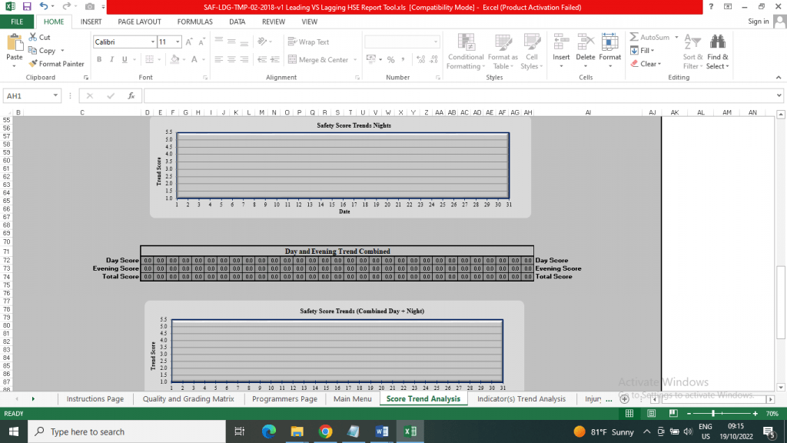Open the Merge & Center dropdown arrow
Screen dimensions: 787x443
point(355,60)
